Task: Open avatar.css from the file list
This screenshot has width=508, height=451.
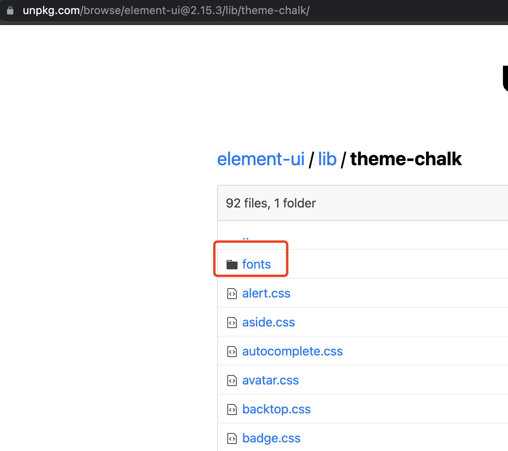Action: pyautogui.click(x=270, y=380)
